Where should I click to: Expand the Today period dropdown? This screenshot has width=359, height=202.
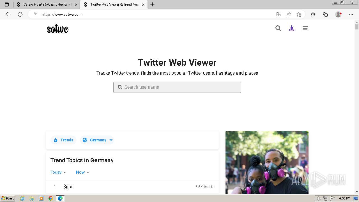coord(58,172)
